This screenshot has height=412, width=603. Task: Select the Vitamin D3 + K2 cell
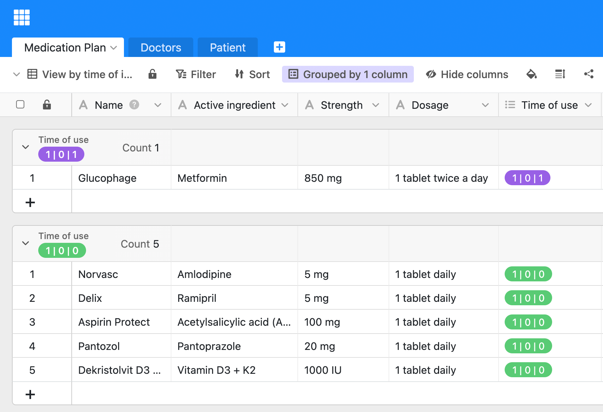tap(234, 370)
